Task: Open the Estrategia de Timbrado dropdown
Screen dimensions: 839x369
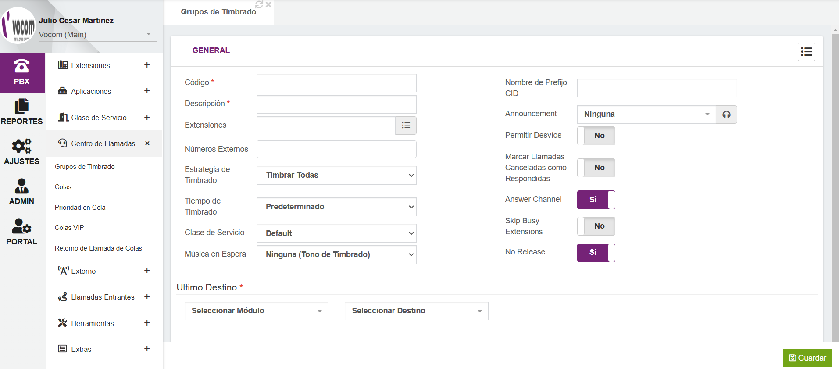Action: [336, 175]
